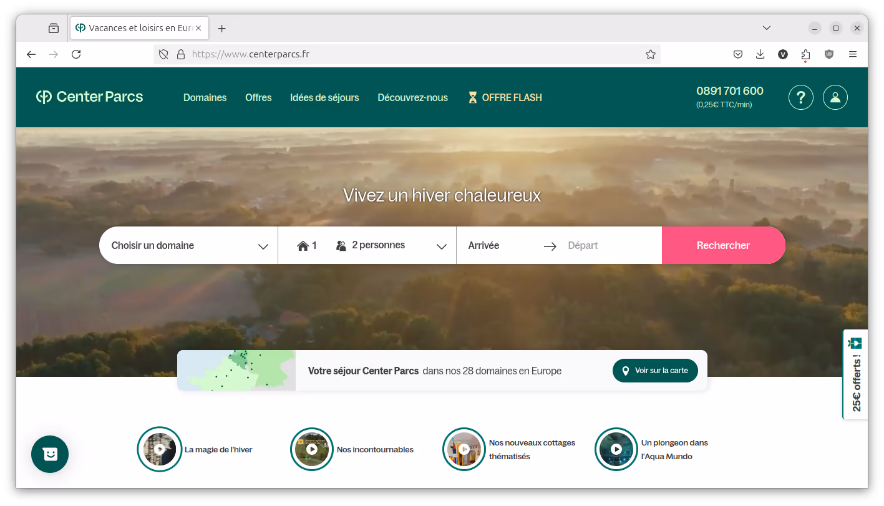
Task: Show site security padlock info
Action: click(x=181, y=54)
